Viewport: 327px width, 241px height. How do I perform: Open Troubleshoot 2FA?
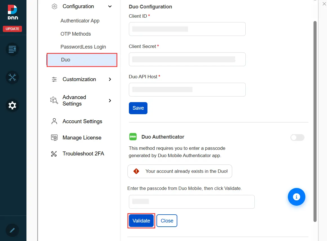pyautogui.click(x=83, y=154)
